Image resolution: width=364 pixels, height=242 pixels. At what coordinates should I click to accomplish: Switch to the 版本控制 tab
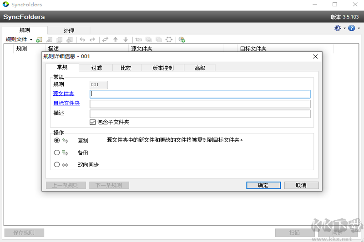163,68
